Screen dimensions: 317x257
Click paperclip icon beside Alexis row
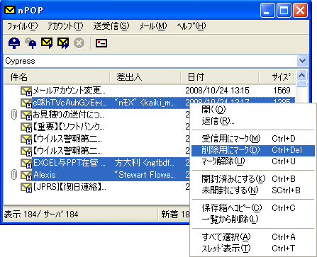(x=14, y=175)
